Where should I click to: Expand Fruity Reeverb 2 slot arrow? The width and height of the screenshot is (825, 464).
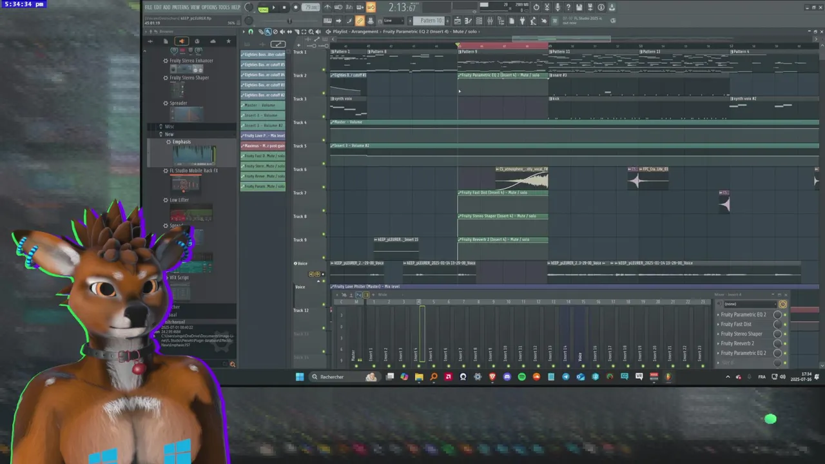pyautogui.click(x=718, y=343)
